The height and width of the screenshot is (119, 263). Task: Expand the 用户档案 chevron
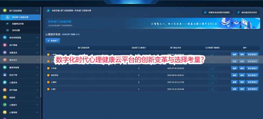tap(37, 90)
